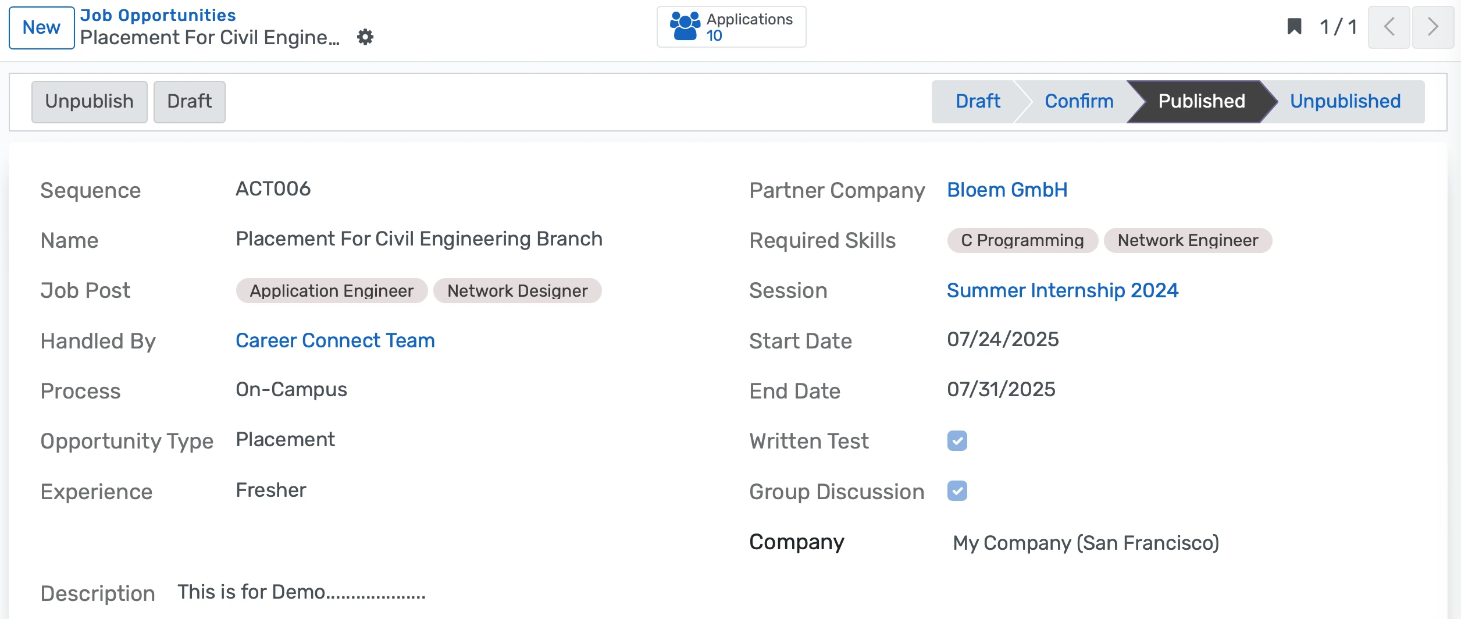Move stage to Confirm in the pipeline
Screen dimensions: 1461x619
coord(1078,101)
